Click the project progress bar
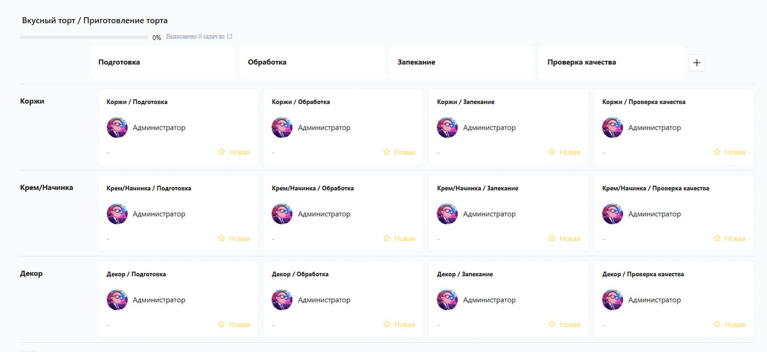The image size is (767, 352). (x=84, y=37)
